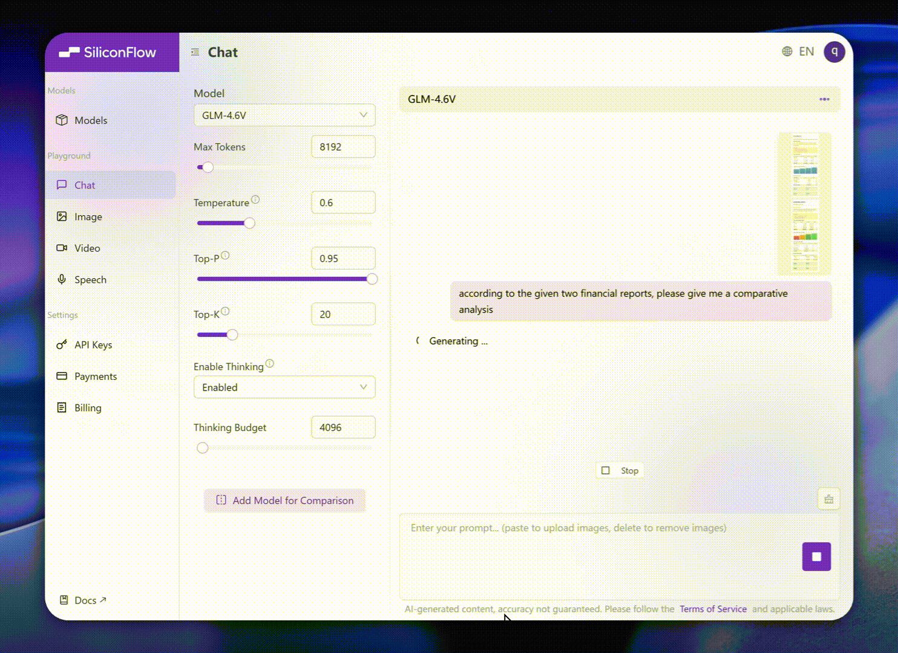The image size is (898, 653).
Task: Click the Stop button above prompt box
Action: point(620,470)
